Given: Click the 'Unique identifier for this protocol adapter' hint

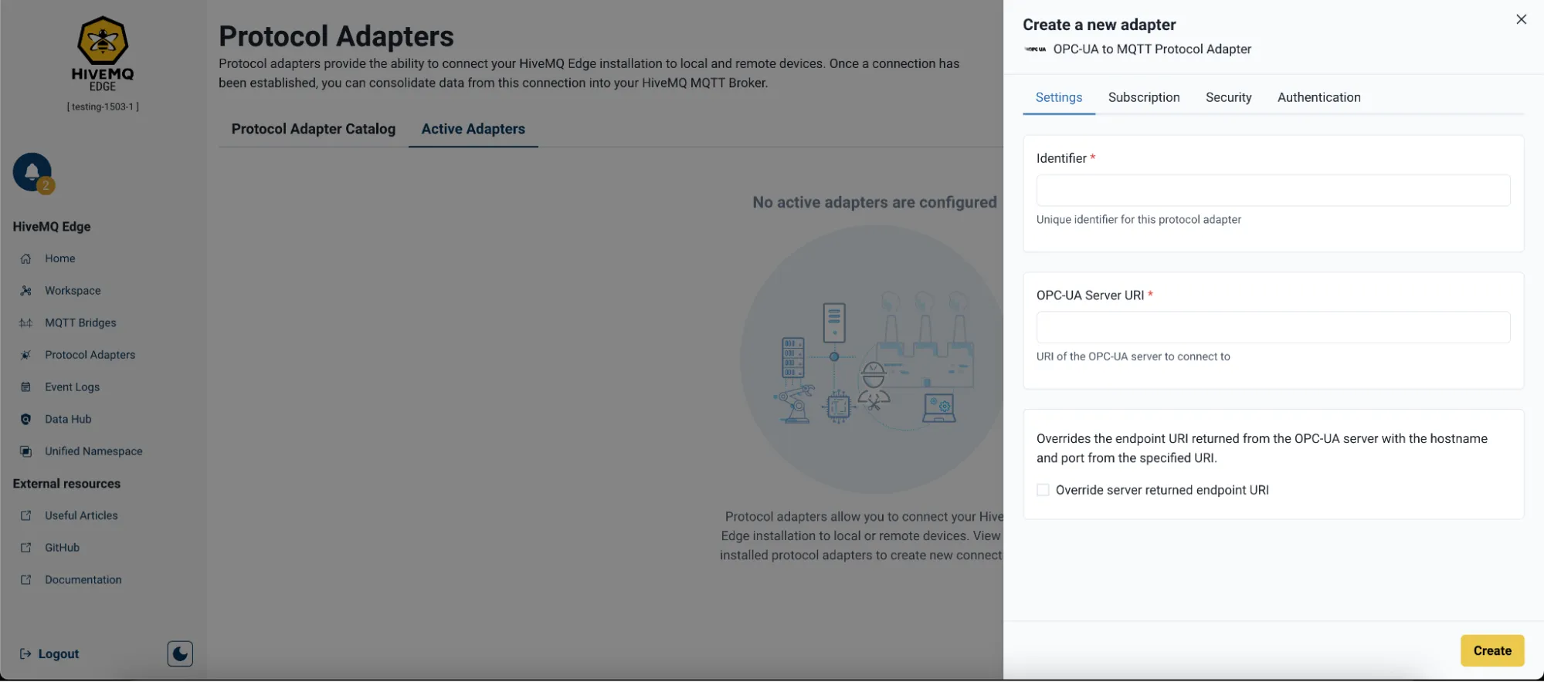Looking at the screenshot, I should [1138, 220].
